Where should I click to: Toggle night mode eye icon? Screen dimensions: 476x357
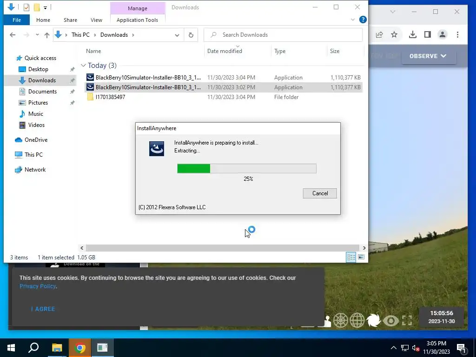point(390,321)
